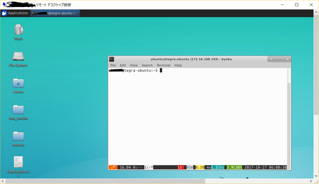The width and height of the screenshot is (319, 184).
Task: Click the Ubuntu logo in byobu status bar
Action: click(113, 167)
